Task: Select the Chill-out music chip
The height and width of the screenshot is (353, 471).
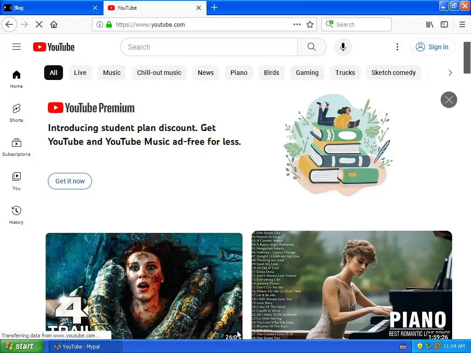Action: pos(159,73)
